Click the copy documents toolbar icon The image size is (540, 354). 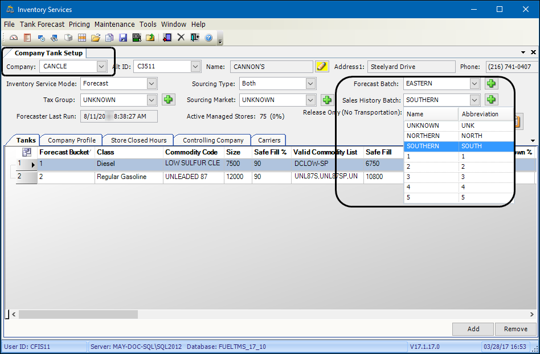[x=109, y=38]
